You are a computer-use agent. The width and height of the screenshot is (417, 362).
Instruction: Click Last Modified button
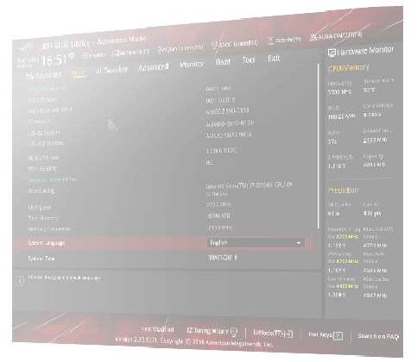[x=158, y=329]
